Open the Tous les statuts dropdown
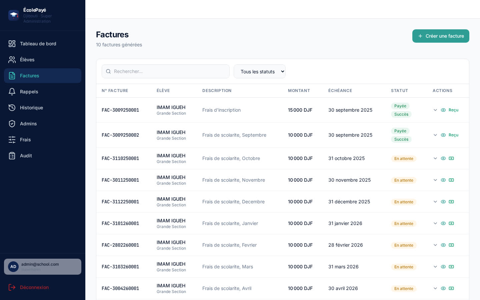The width and height of the screenshot is (480, 300). tap(260, 71)
